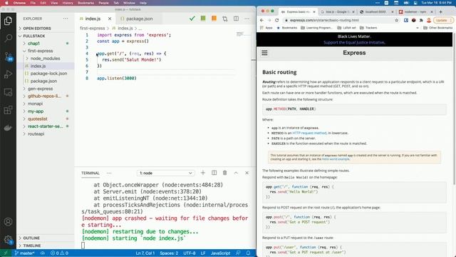This screenshot has width=456, height=257.
Task: Click the open changes icon in the editor toolbar
Action: click(x=225, y=19)
